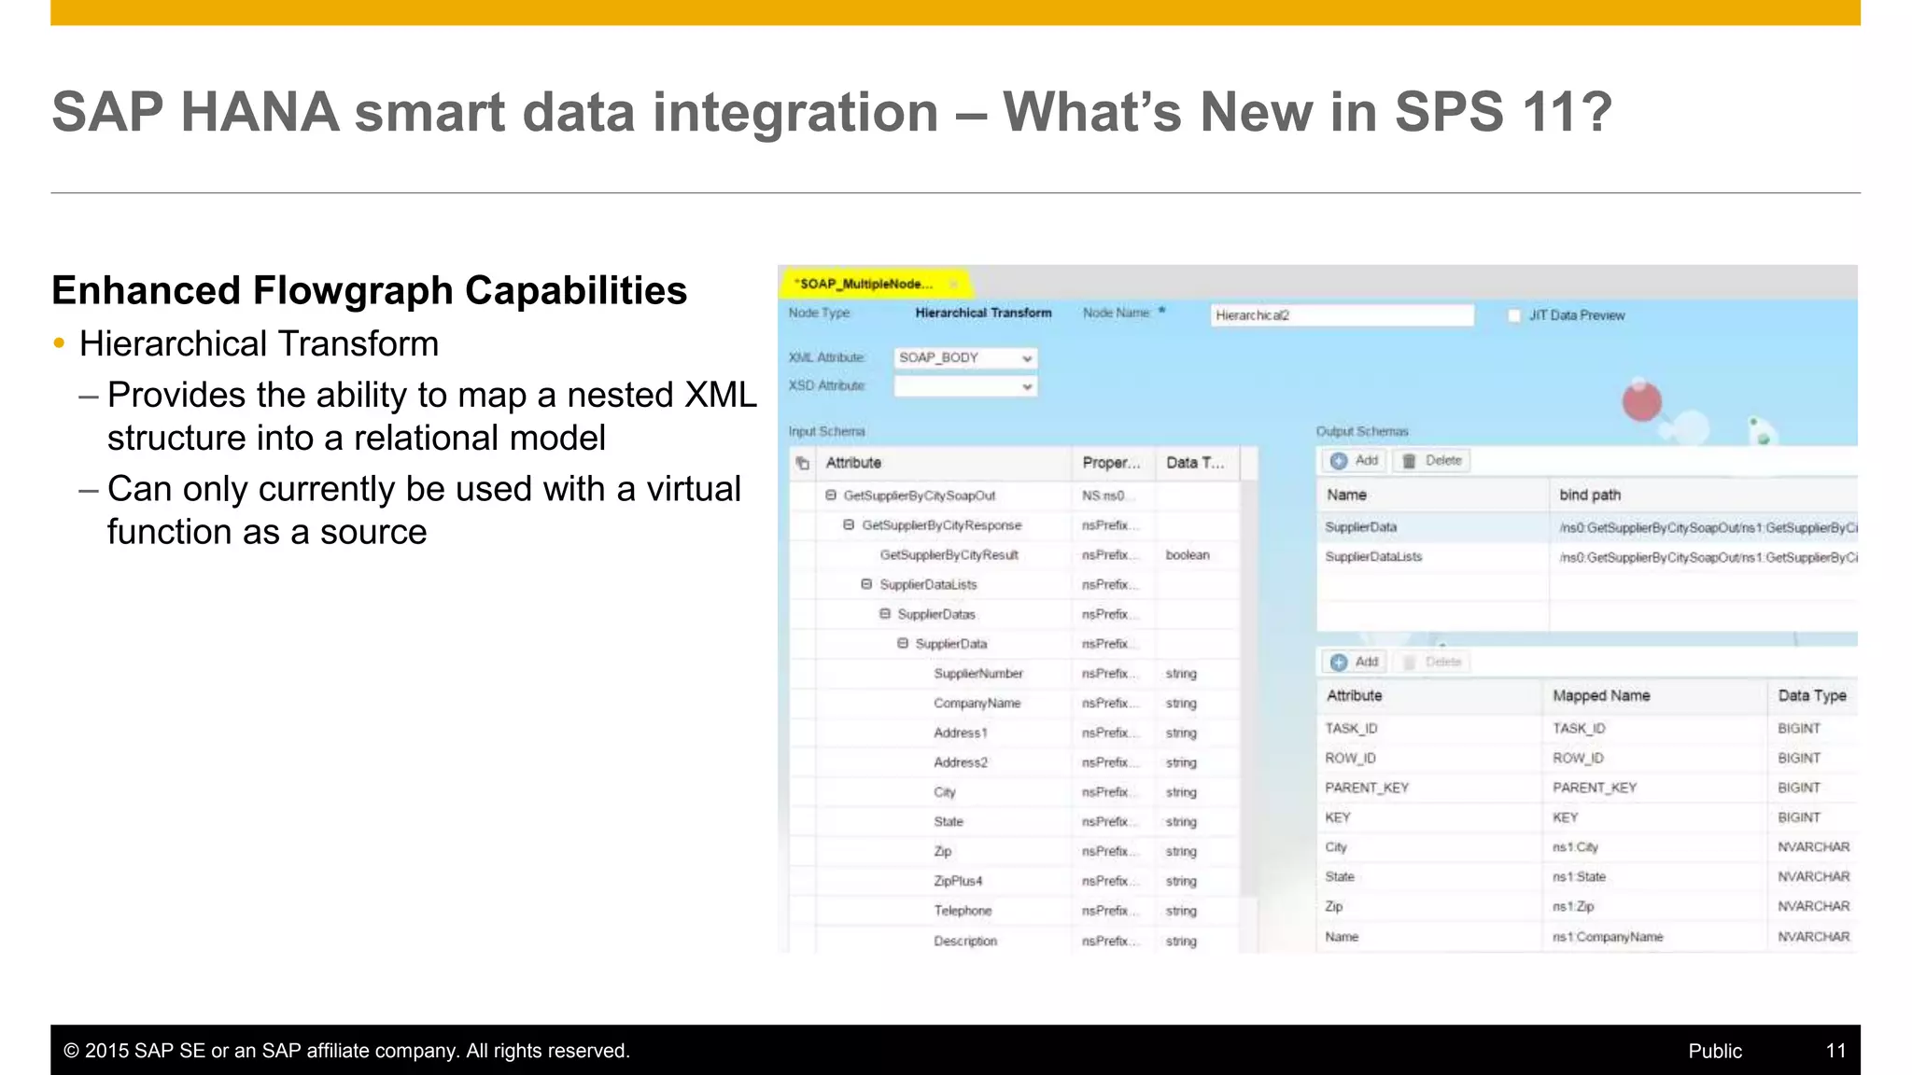Click Delete button in Output Schemas
Image resolution: width=1912 pixels, height=1075 pixels.
coord(1432,461)
